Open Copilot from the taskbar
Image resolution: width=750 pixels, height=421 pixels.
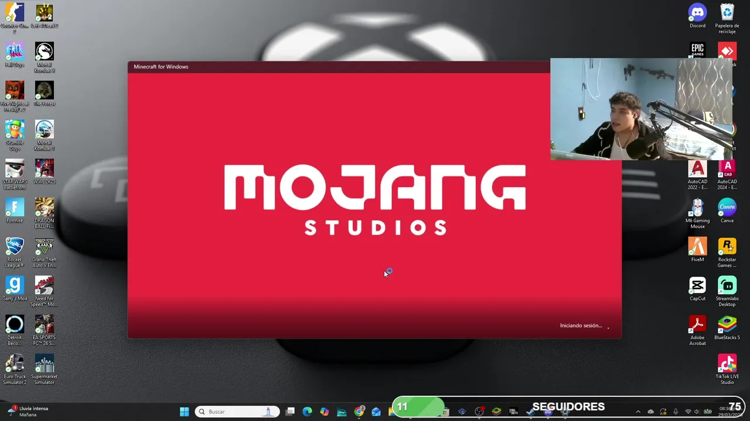coord(325,412)
